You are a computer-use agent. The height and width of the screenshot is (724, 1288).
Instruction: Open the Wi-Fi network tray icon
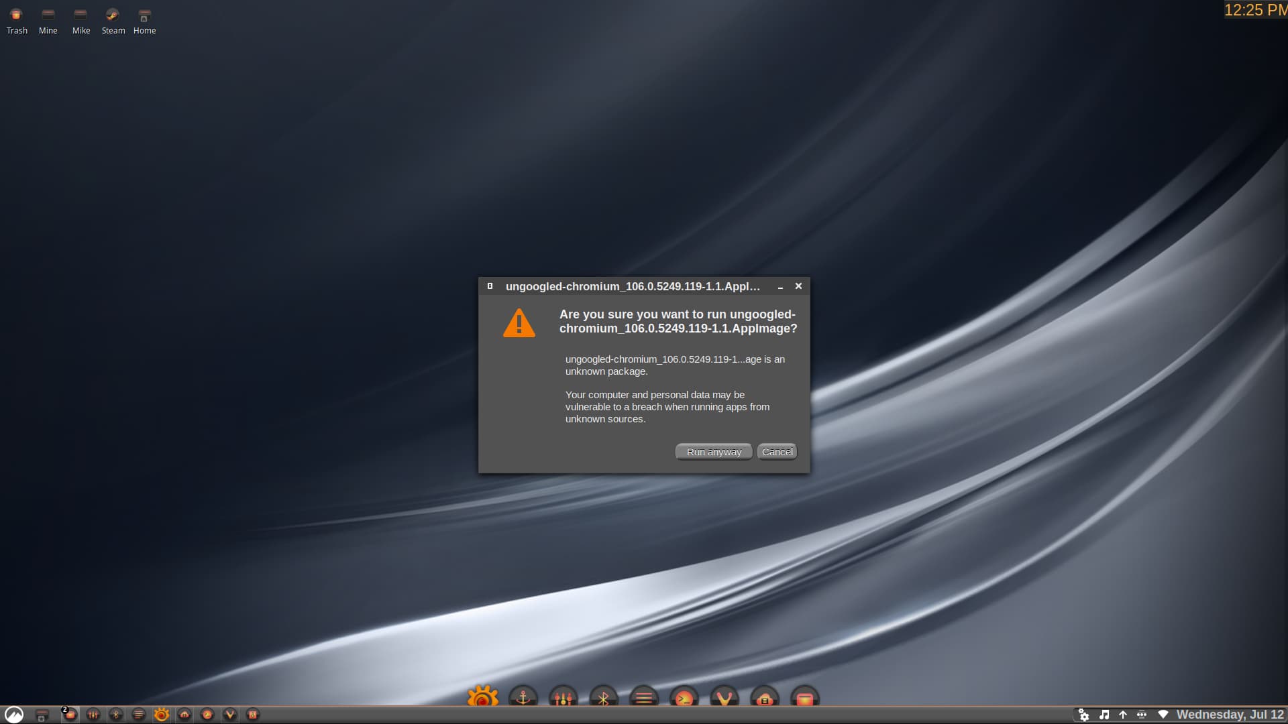click(1163, 715)
